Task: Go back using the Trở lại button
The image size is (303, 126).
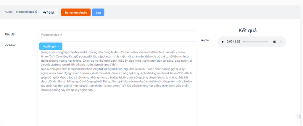Action: point(48,12)
